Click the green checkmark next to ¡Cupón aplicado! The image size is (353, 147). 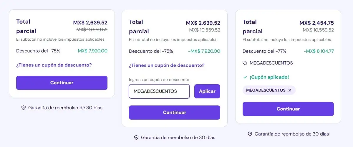(245, 77)
